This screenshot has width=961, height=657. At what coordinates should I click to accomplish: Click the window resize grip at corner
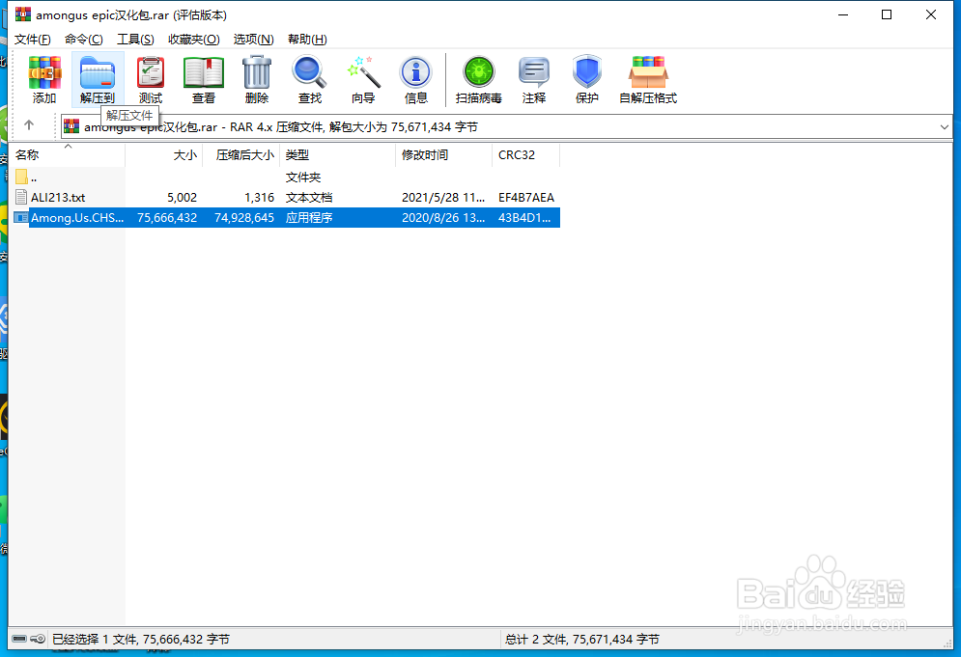click(x=947, y=643)
